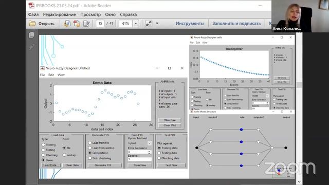Screen dimensions: 329x185
Task: Open the Просмотр menu
Action: [x=90, y=14]
